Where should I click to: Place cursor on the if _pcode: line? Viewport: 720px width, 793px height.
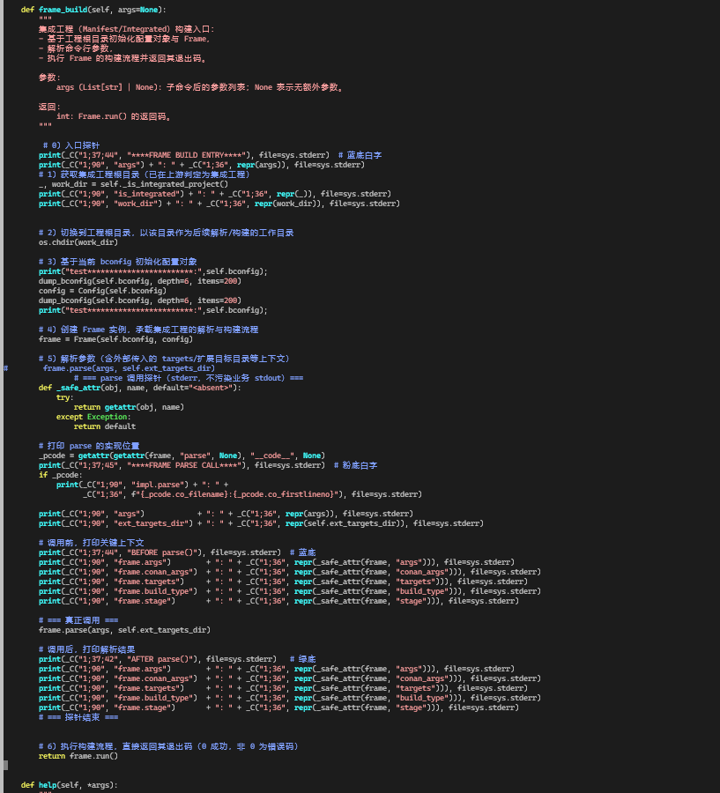tap(56, 475)
